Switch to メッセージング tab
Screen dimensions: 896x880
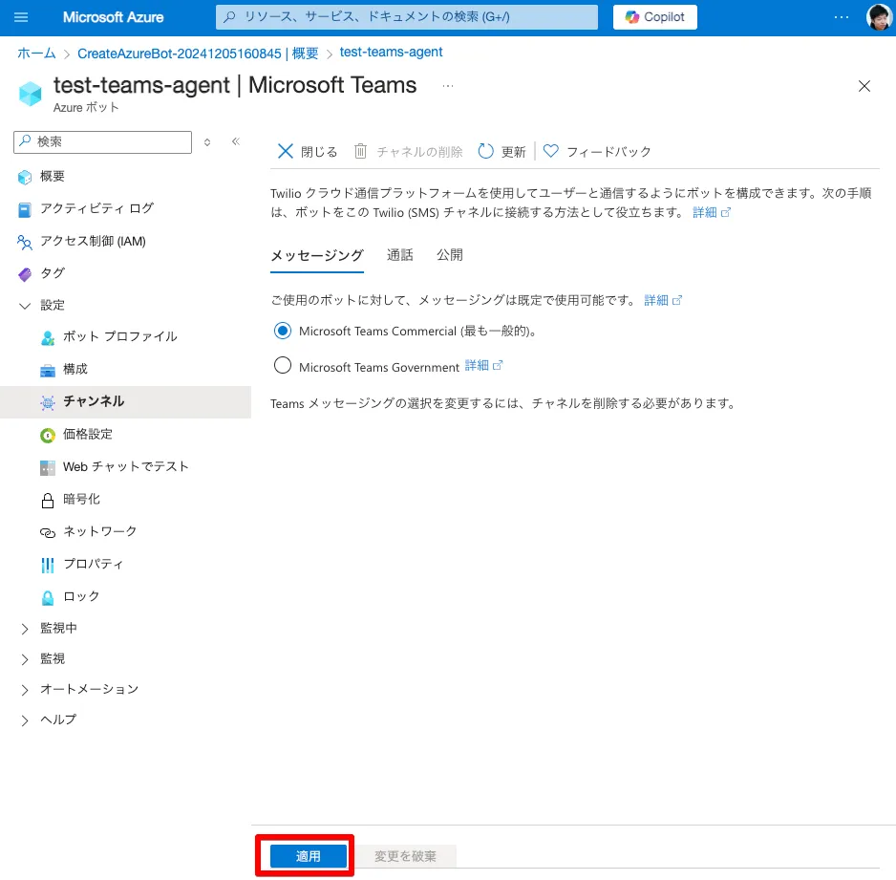click(x=316, y=255)
